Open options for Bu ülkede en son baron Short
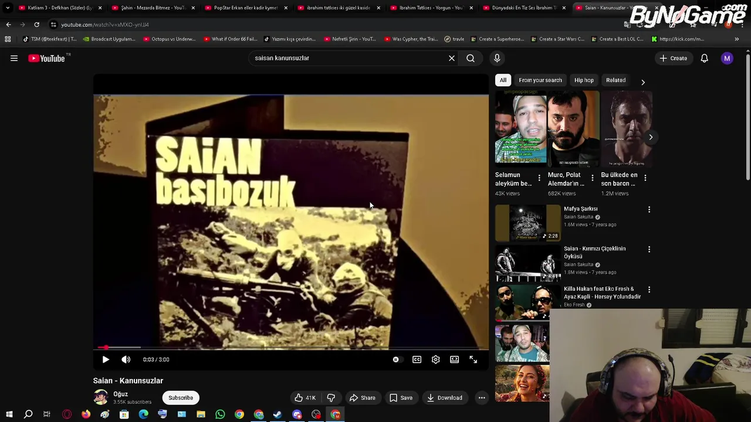Screen dimensions: 751x422 [x=645, y=178]
